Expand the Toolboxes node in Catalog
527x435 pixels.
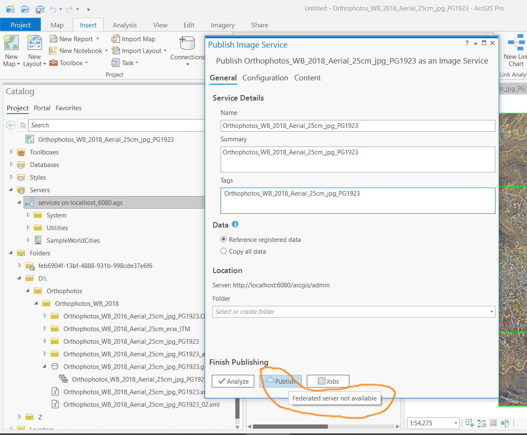[x=11, y=152]
